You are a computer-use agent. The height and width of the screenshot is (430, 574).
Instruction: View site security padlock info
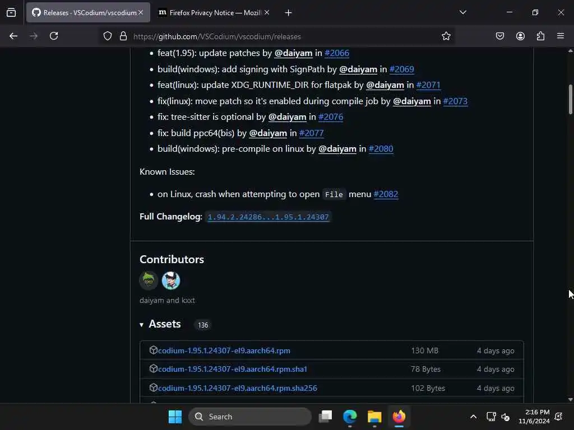pos(123,36)
